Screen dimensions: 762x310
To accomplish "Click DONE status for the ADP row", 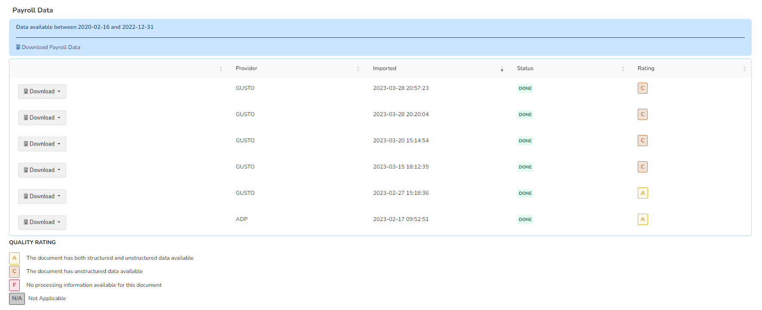I will point(525,219).
